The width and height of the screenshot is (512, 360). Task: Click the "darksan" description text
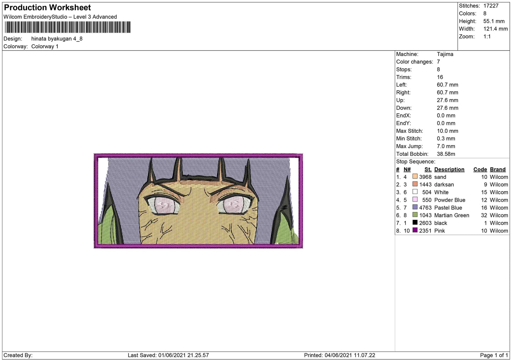[444, 185]
